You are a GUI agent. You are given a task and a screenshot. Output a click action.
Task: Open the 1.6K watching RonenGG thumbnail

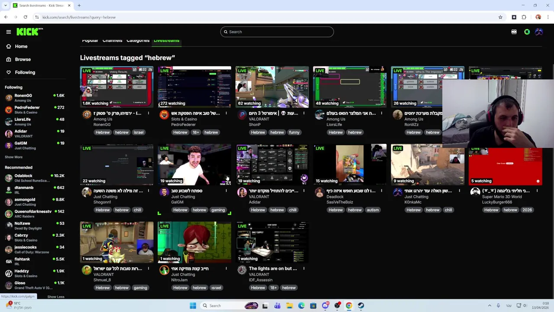(116, 87)
